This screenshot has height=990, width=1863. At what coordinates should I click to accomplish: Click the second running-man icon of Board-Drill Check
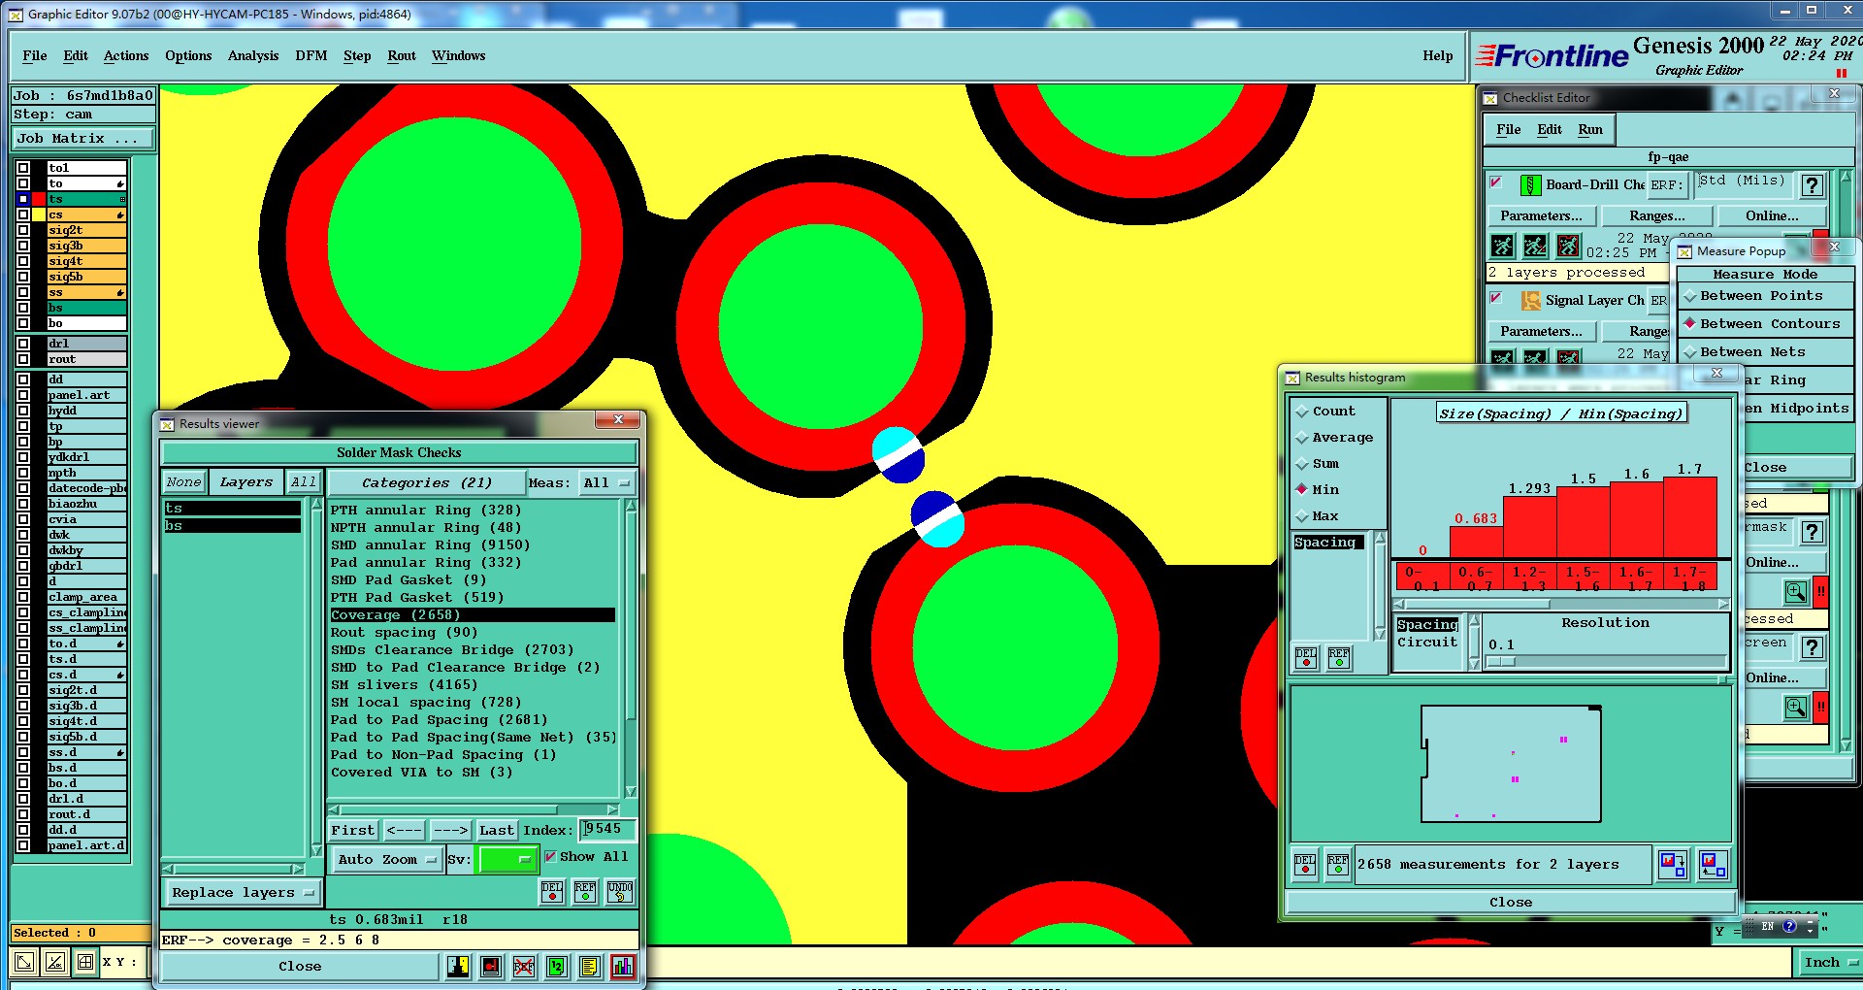coord(1535,246)
